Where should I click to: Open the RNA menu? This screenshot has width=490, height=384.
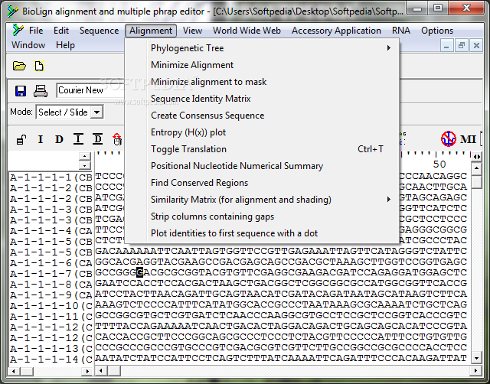(x=401, y=31)
